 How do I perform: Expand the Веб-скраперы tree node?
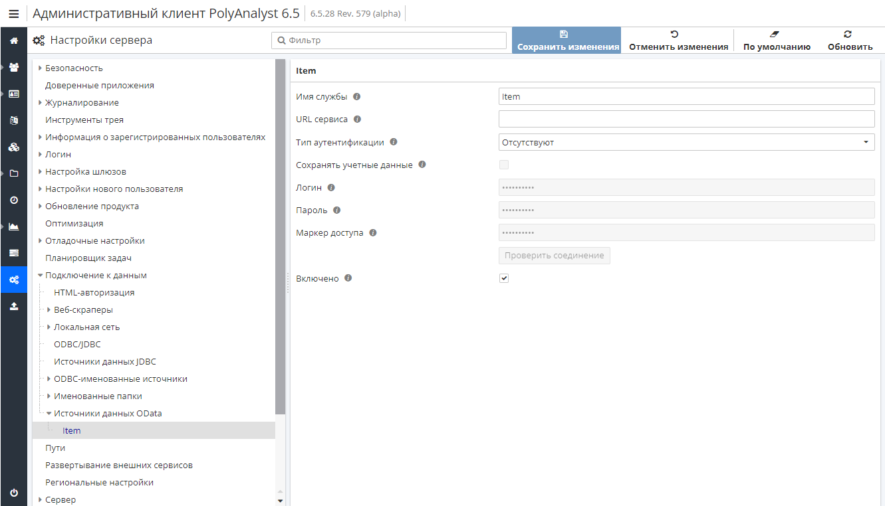pos(49,309)
